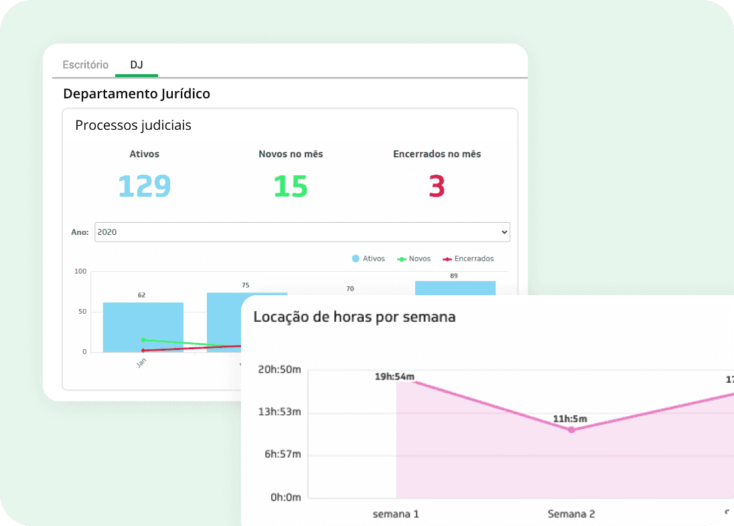Screen dimensions: 734x526
Task: Click the red Encerrados legend line marker
Action: tap(447, 259)
